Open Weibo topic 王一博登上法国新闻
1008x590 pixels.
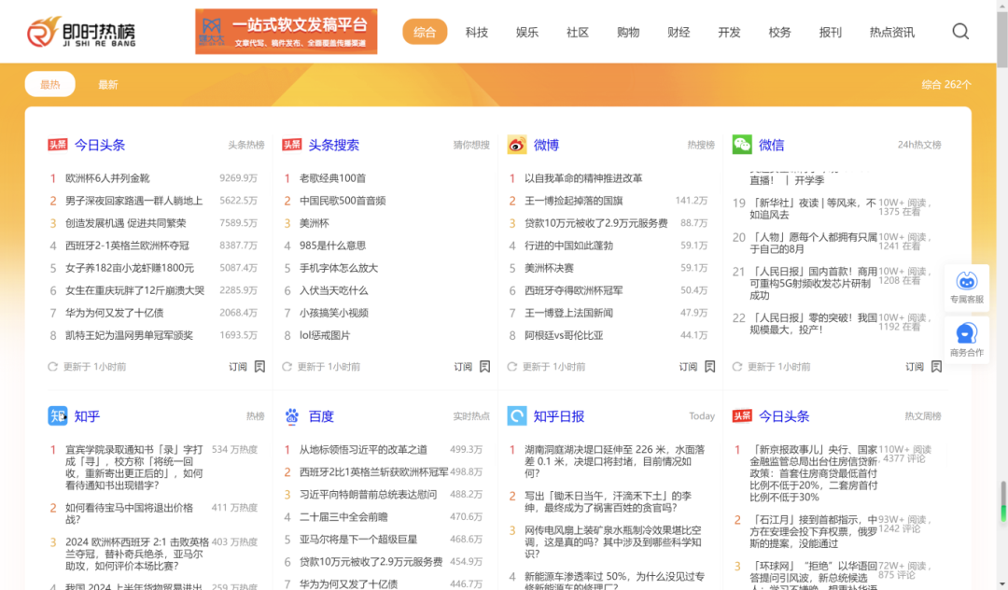click(x=568, y=313)
